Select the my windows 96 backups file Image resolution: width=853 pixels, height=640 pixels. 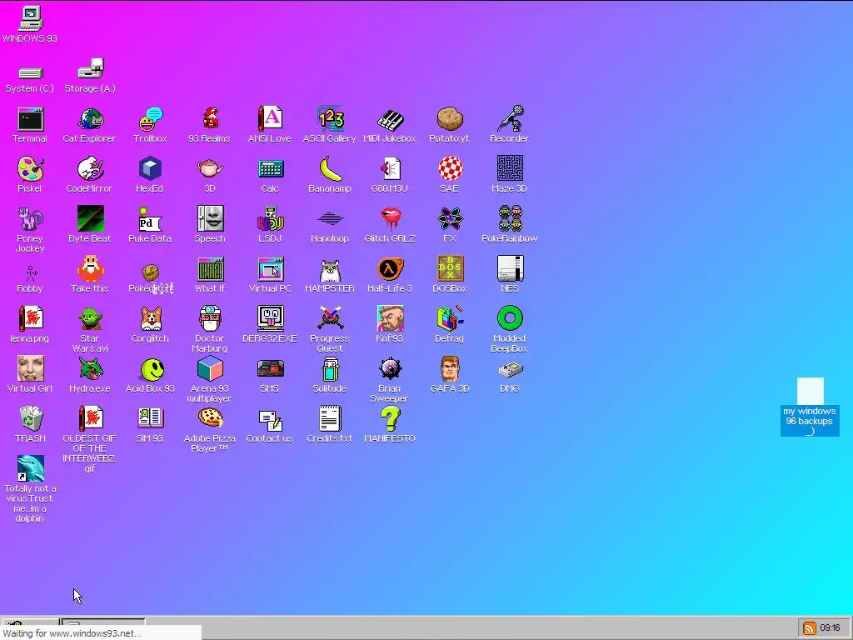pos(810,407)
